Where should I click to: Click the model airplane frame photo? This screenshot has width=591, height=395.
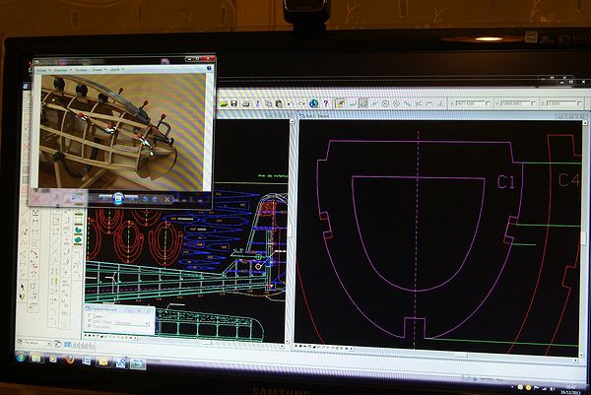pos(122,131)
